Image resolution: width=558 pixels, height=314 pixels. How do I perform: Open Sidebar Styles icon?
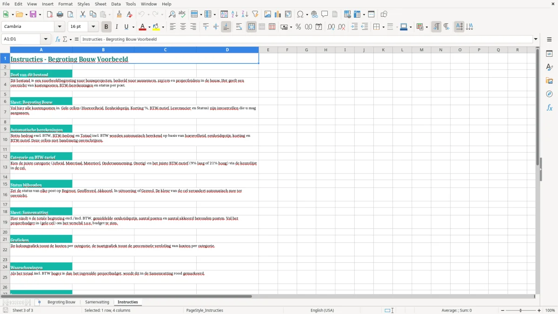[x=549, y=67]
